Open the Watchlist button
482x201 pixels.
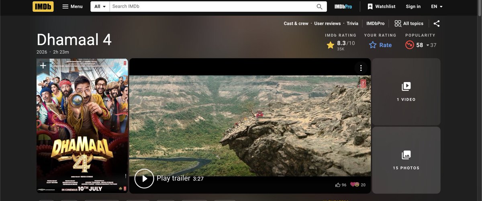click(x=381, y=6)
